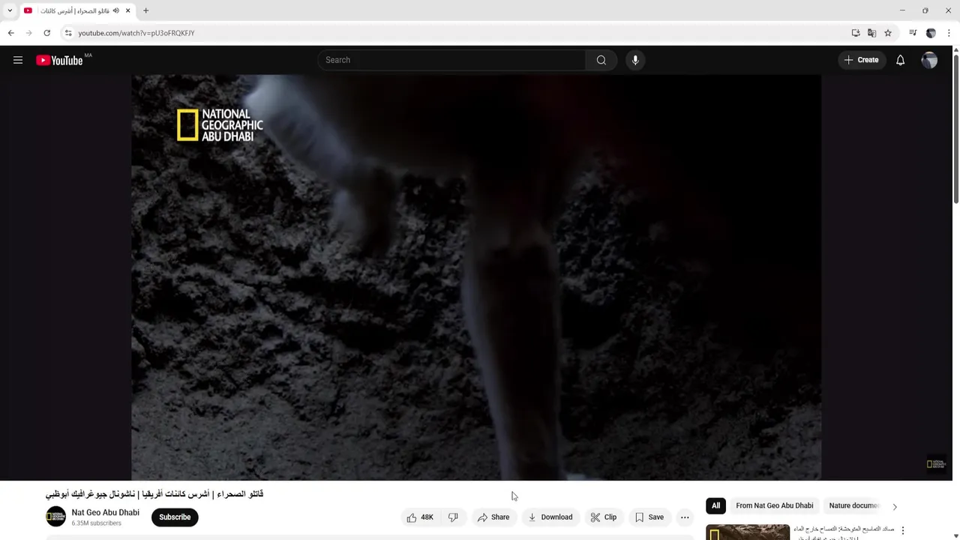Open YouTube notifications bell
Image resolution: width=960 pixels, height=540 pixels.
[x=900, y=60]
